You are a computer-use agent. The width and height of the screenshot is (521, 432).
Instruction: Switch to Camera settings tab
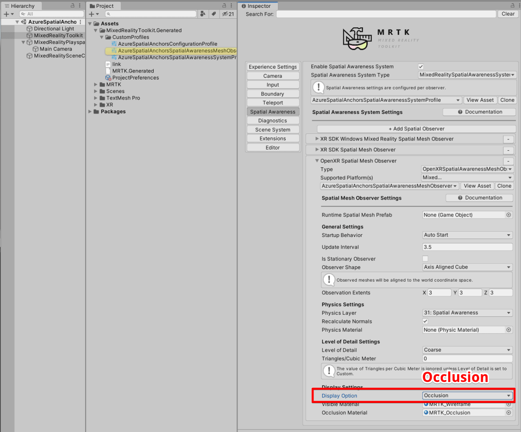pyautogui.click(x=273, y=76)
